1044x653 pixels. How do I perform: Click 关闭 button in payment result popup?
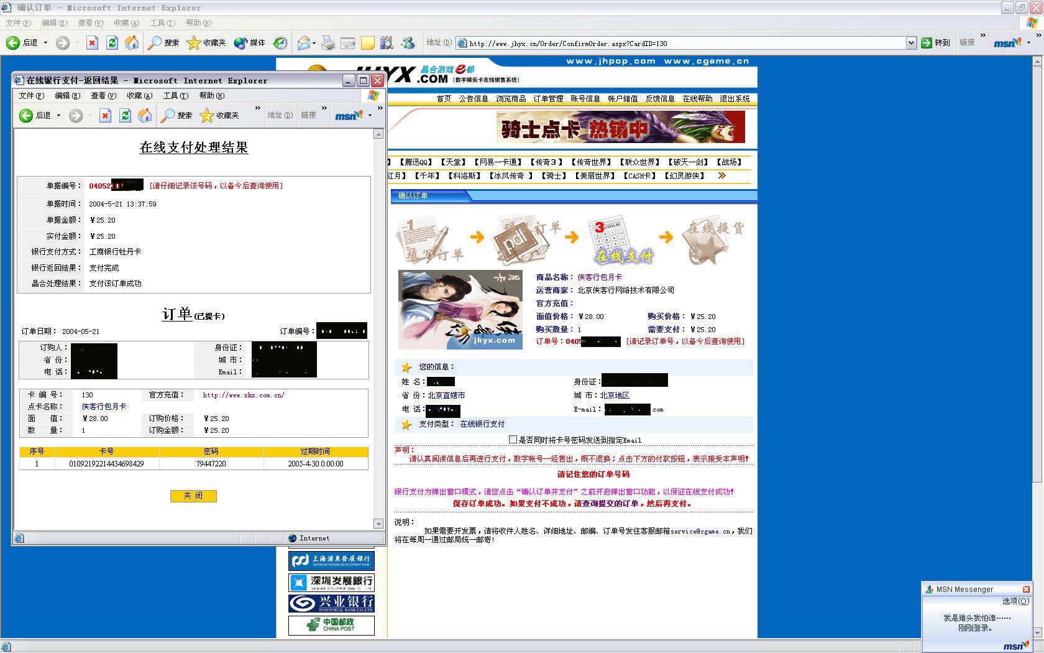[193, 496]
